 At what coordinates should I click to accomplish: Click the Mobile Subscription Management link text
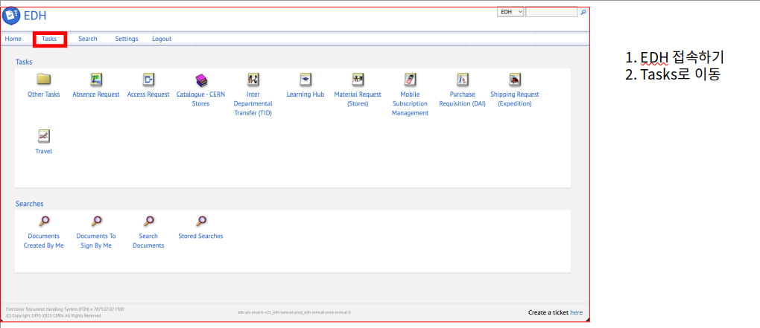click(410, 103)
